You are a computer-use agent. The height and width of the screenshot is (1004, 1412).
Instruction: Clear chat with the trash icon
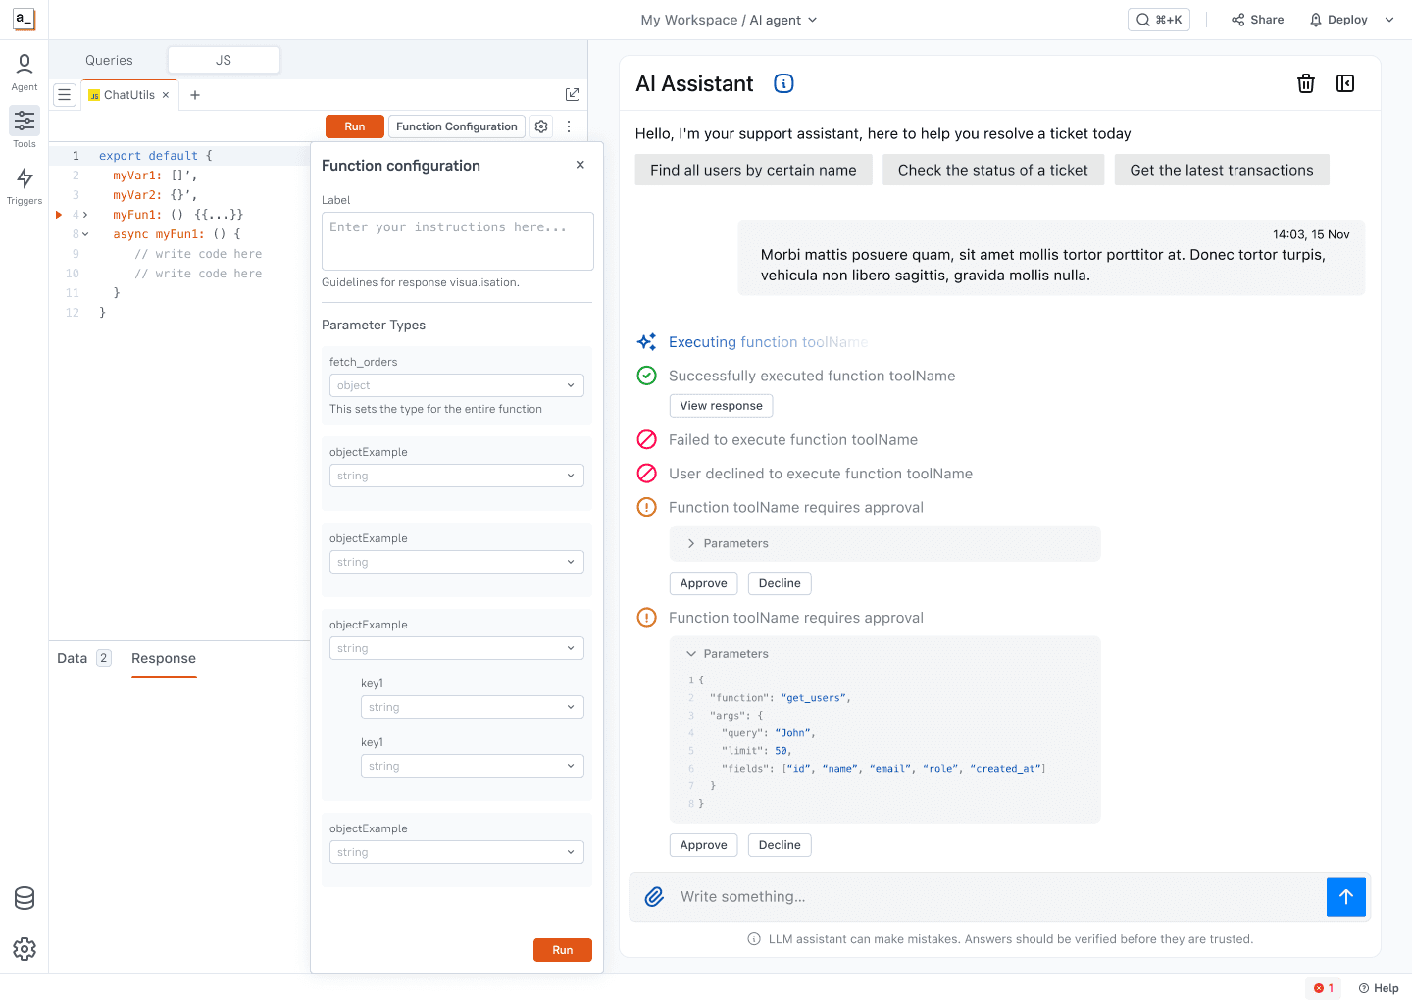click(x=1306, y=83)
